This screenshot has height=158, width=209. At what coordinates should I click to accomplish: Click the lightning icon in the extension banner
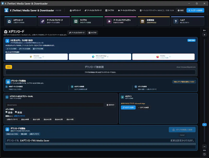(7, 41)
